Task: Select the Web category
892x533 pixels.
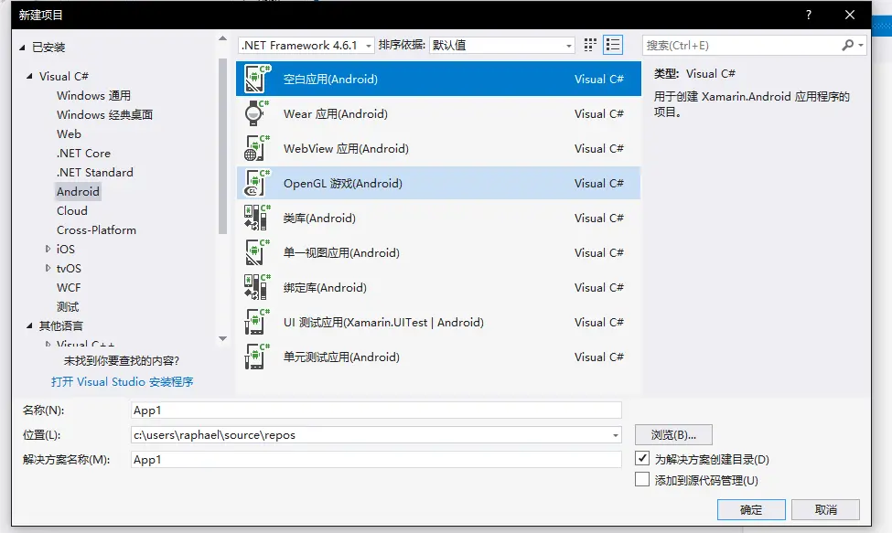Action: click(69, 134)
